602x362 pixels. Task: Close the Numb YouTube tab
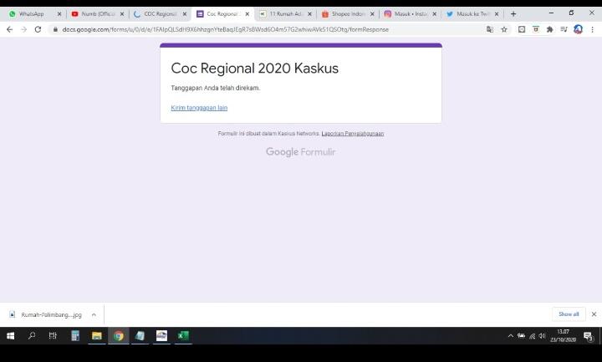click(x=122, y=14)
